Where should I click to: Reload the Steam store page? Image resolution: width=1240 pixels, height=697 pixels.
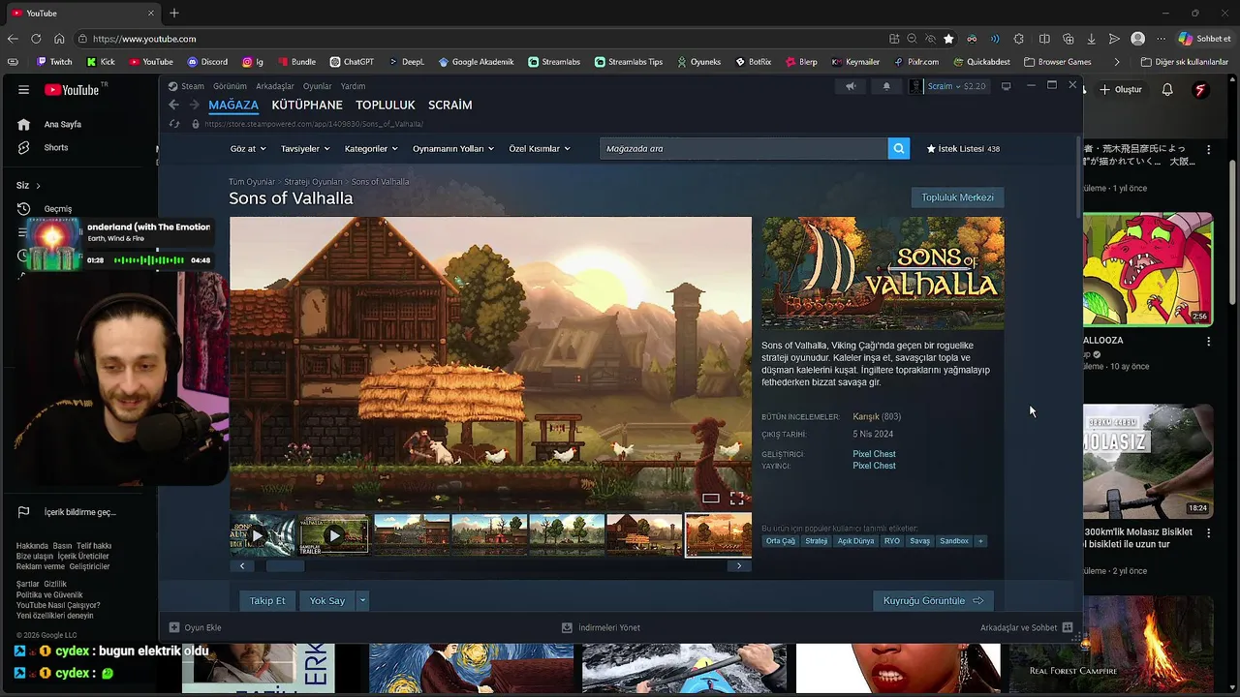(x=174, y=124)
